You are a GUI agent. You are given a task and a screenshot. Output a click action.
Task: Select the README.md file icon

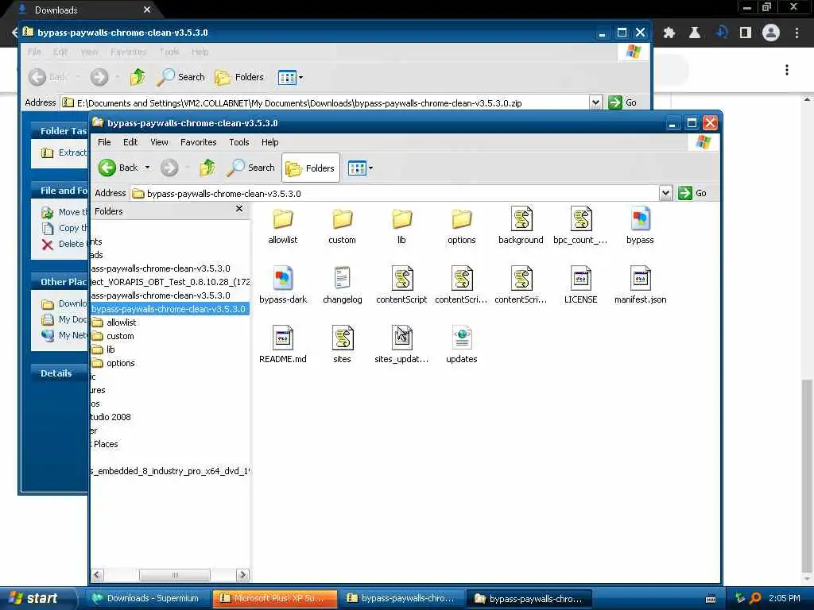tap(283, 338)
